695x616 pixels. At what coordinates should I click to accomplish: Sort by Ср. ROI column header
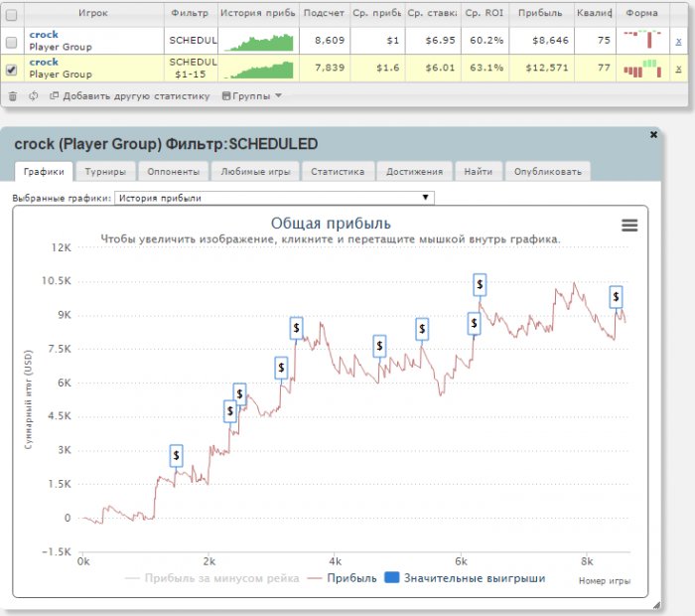[x=485, y=13]
